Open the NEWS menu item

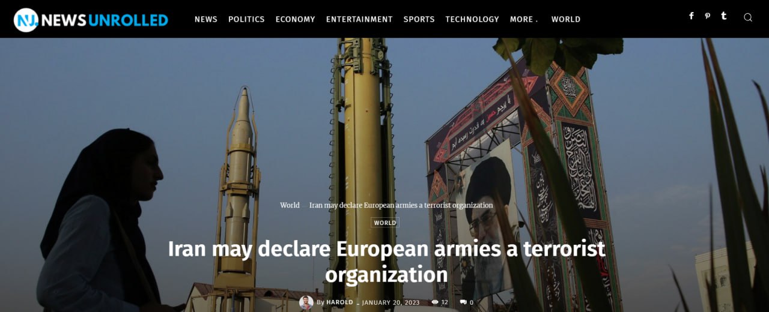pyautogui.click(x=206, y=19)
